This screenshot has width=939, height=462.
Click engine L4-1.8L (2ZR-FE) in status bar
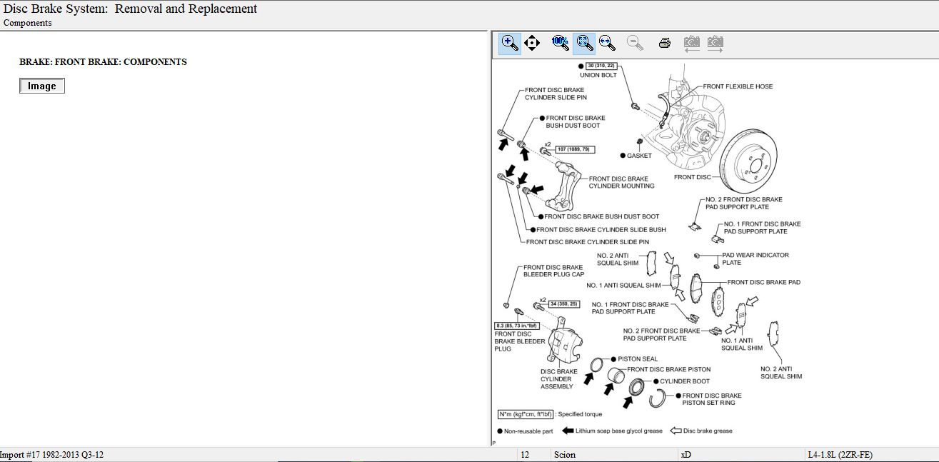click(840, 455)
